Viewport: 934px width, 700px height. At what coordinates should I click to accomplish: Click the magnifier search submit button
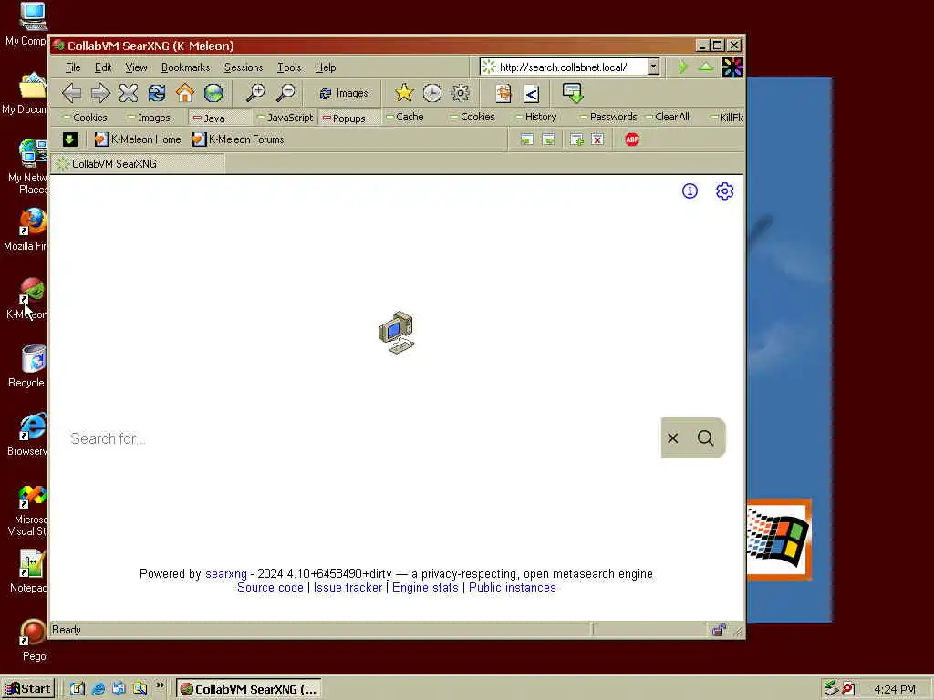pos(706,438)
